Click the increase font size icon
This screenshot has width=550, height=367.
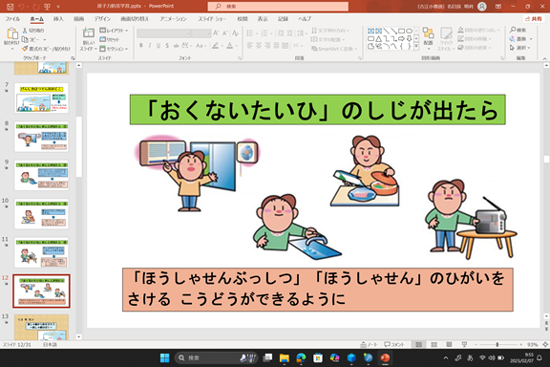click(216, 33)
